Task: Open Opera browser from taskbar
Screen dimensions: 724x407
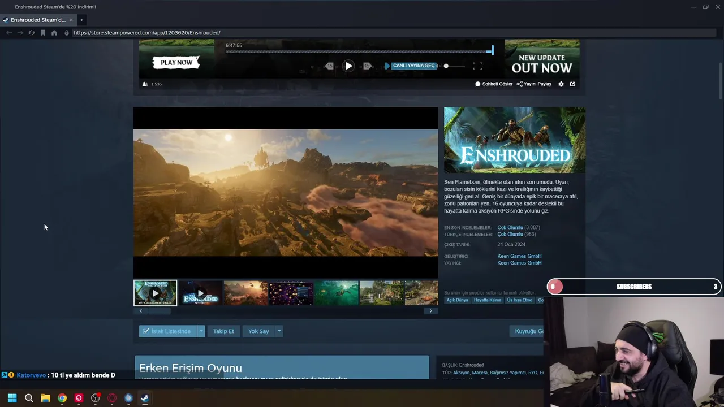Action: pyautogui.click(x=112, y=398)
